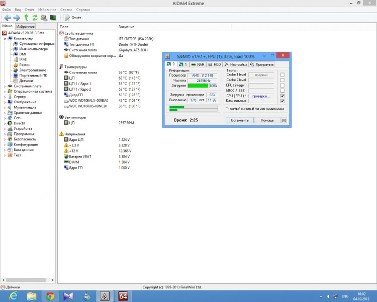Click the Безопасность shield icon
This screenshot has width=377, height=302.
pos(10,139)
